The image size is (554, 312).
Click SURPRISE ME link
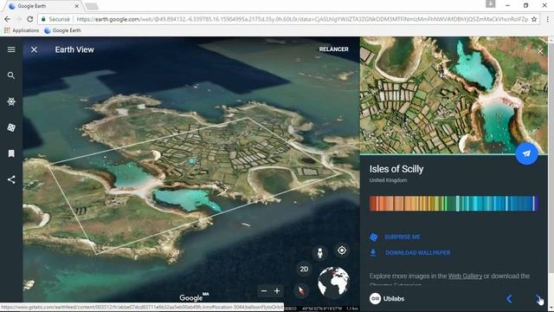click(x=403, y=237)
